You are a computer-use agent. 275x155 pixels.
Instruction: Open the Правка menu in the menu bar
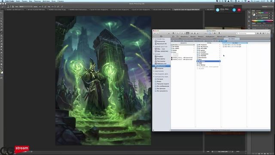[x=24, y=1]
